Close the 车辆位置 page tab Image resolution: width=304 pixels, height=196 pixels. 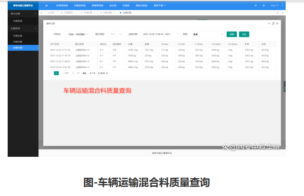click(94, 13)
